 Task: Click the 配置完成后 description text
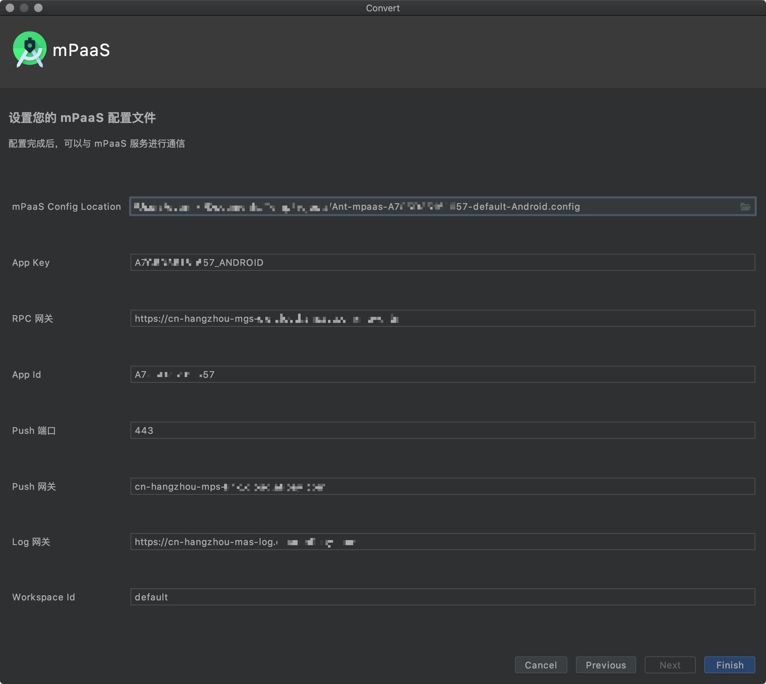click(x=97, y=144)
